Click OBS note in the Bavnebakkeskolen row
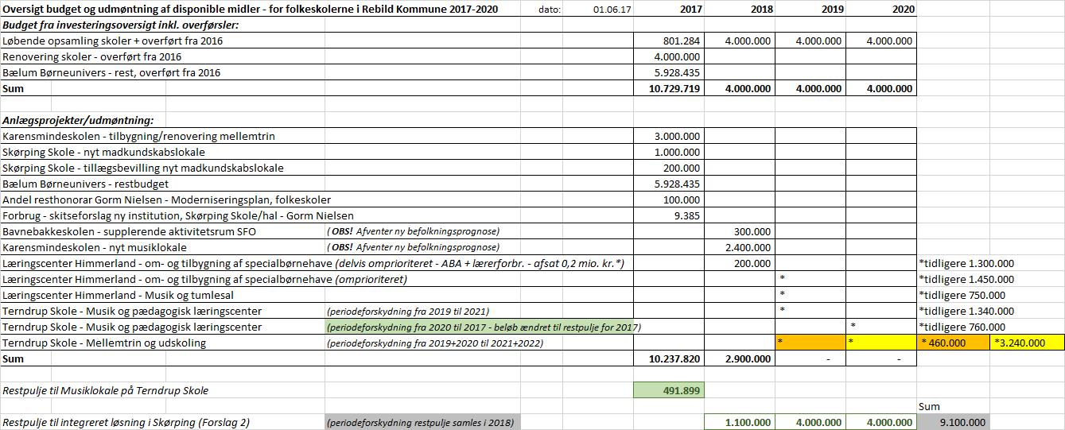Viewport: 1065px width, 430px height. click(413, 231)
